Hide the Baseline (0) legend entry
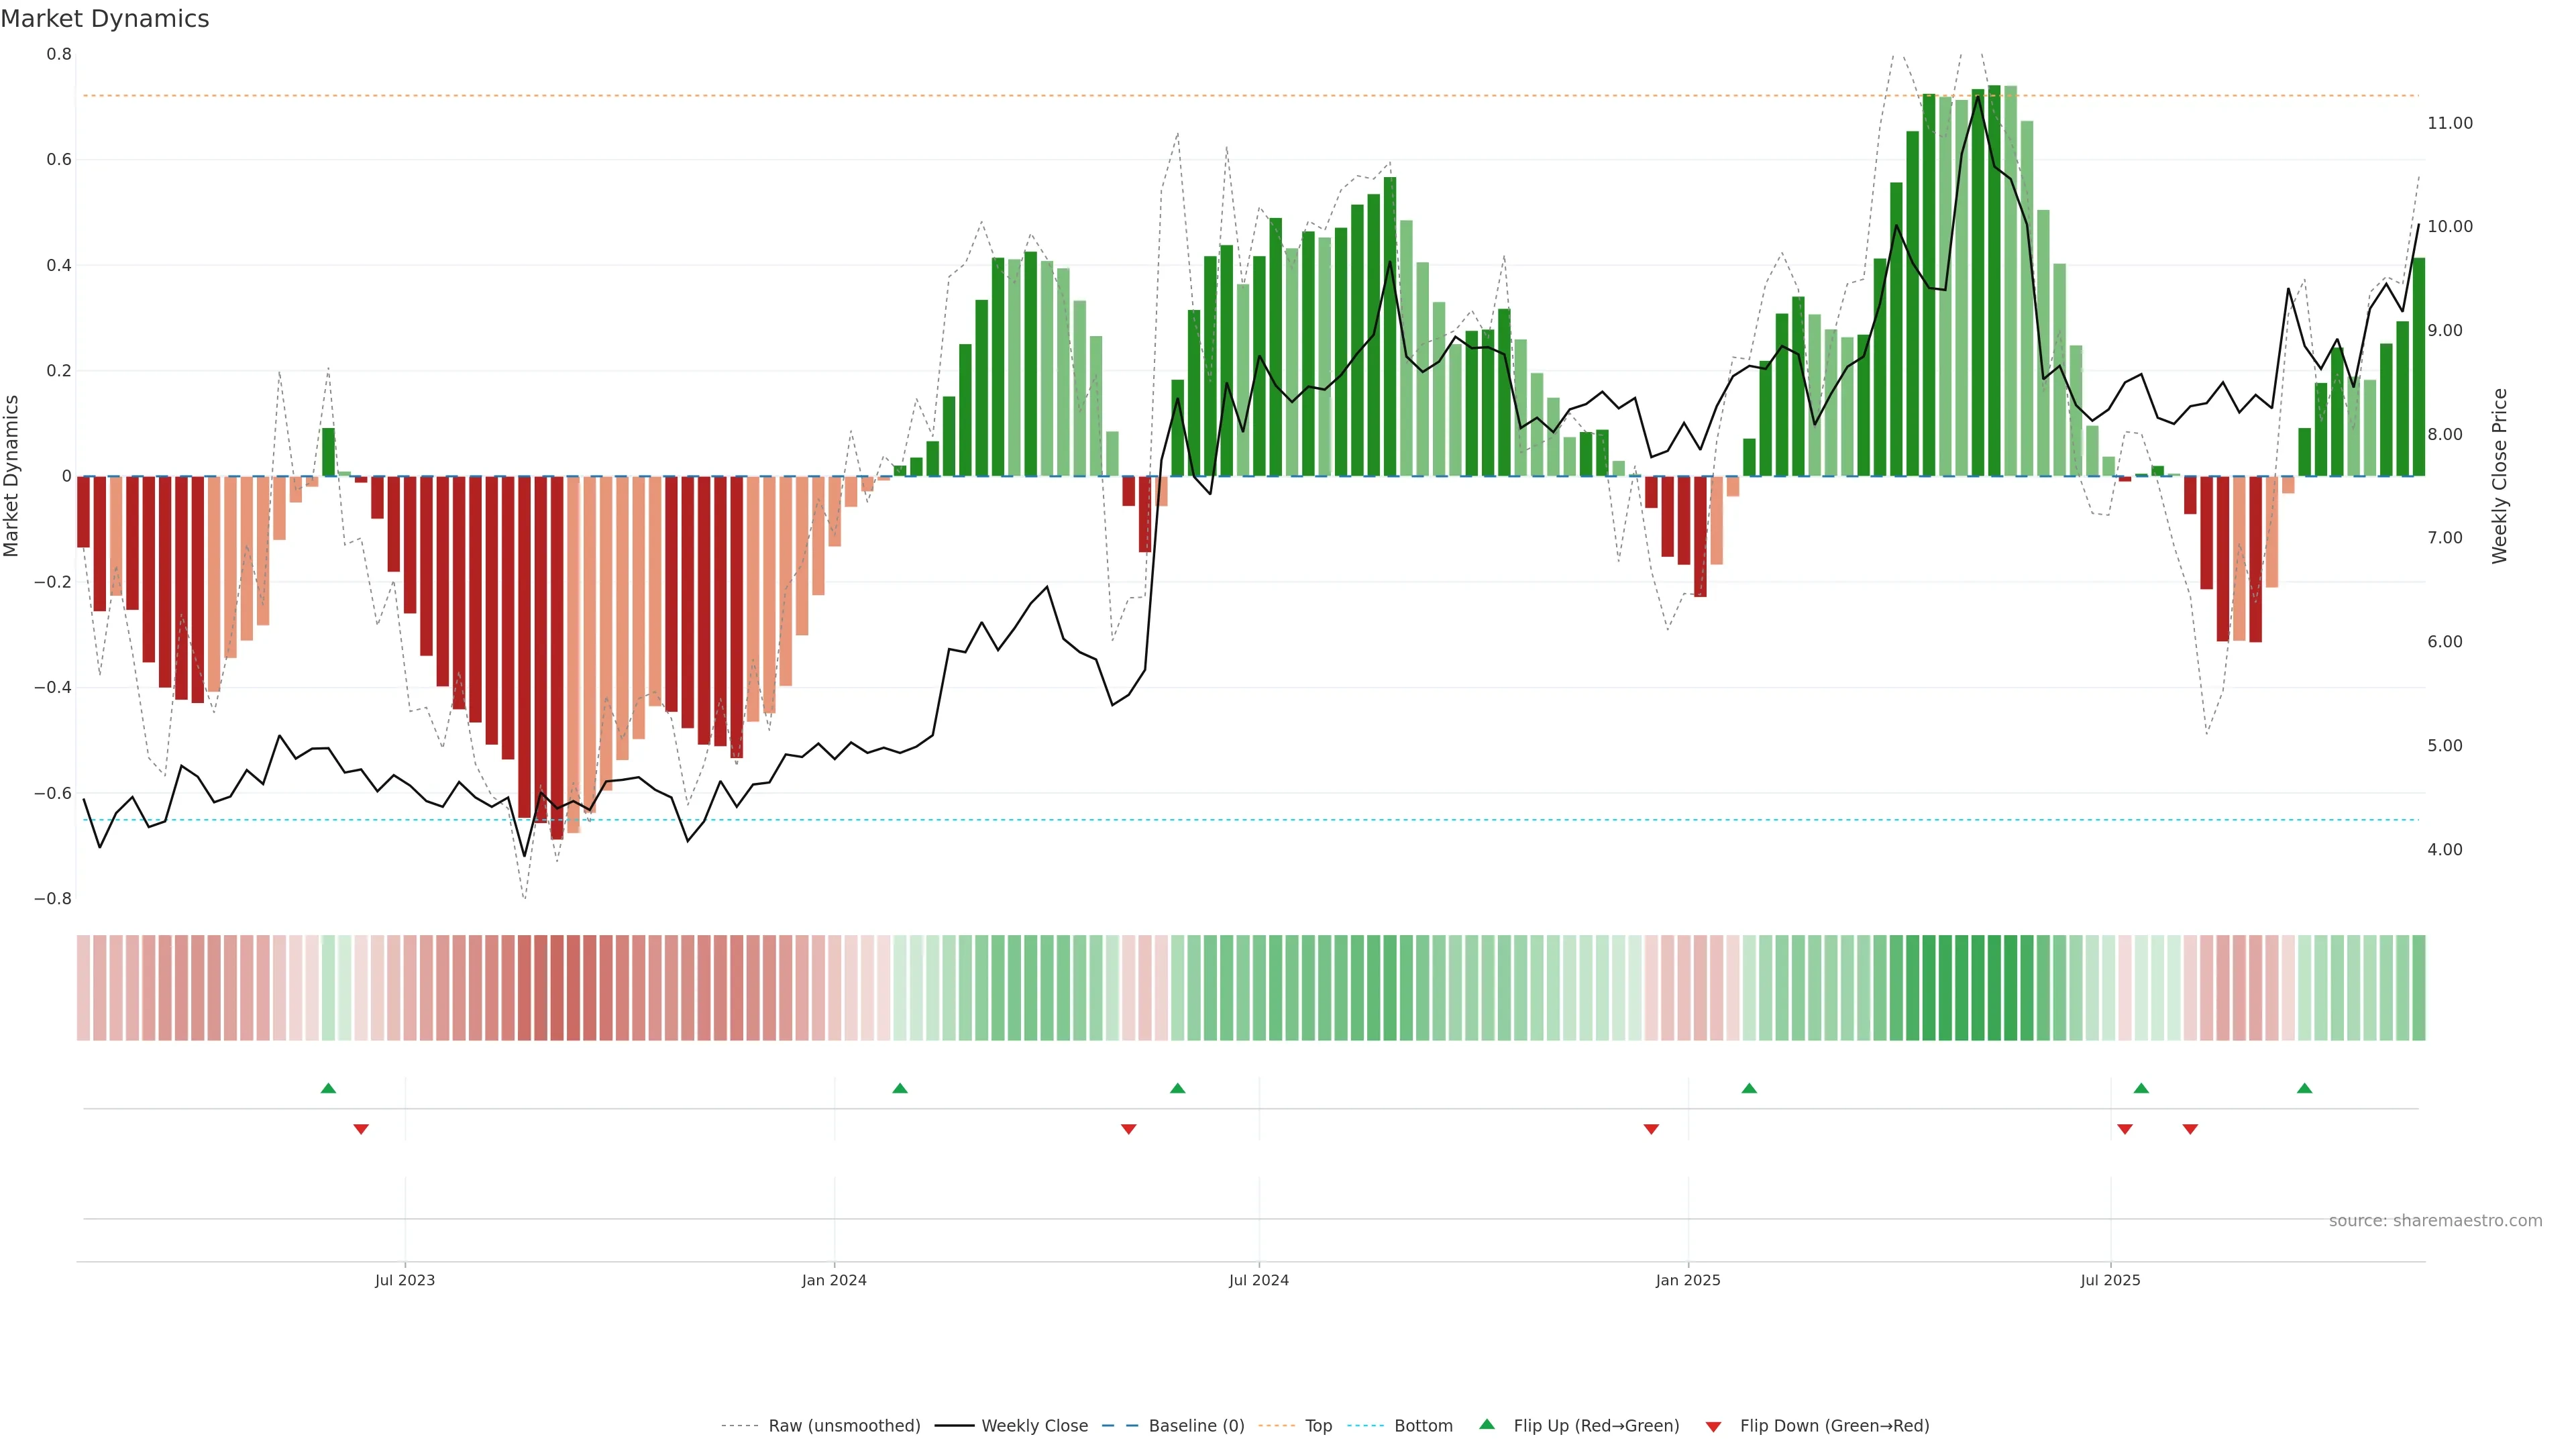This screenshot has height=1449, width=2576. point(1196,1426)
